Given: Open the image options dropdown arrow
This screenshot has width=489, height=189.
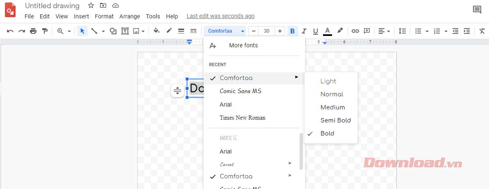Looking at the screenshot, I should pos(143,31).
